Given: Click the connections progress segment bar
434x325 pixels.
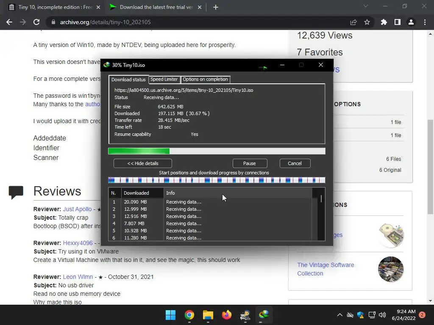Looking at the screenshot, I should point(217,180).
